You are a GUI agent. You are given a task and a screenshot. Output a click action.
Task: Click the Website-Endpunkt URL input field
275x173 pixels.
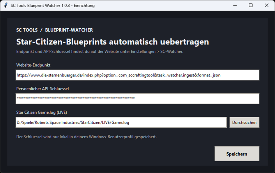coord(137,75)
